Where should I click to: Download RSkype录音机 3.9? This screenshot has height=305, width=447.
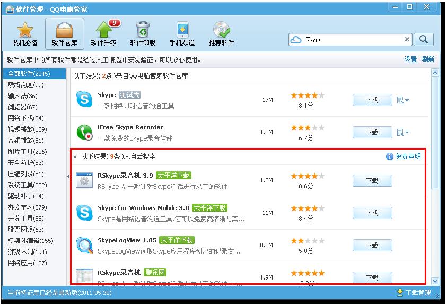tap(372, 181)
